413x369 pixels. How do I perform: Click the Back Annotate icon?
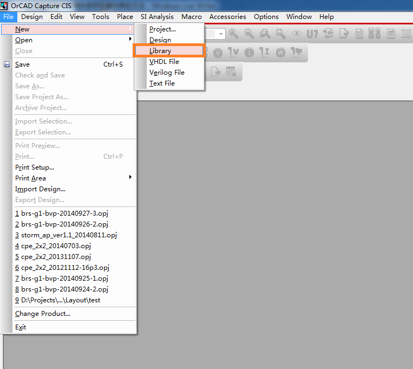[x=328, y=34]
